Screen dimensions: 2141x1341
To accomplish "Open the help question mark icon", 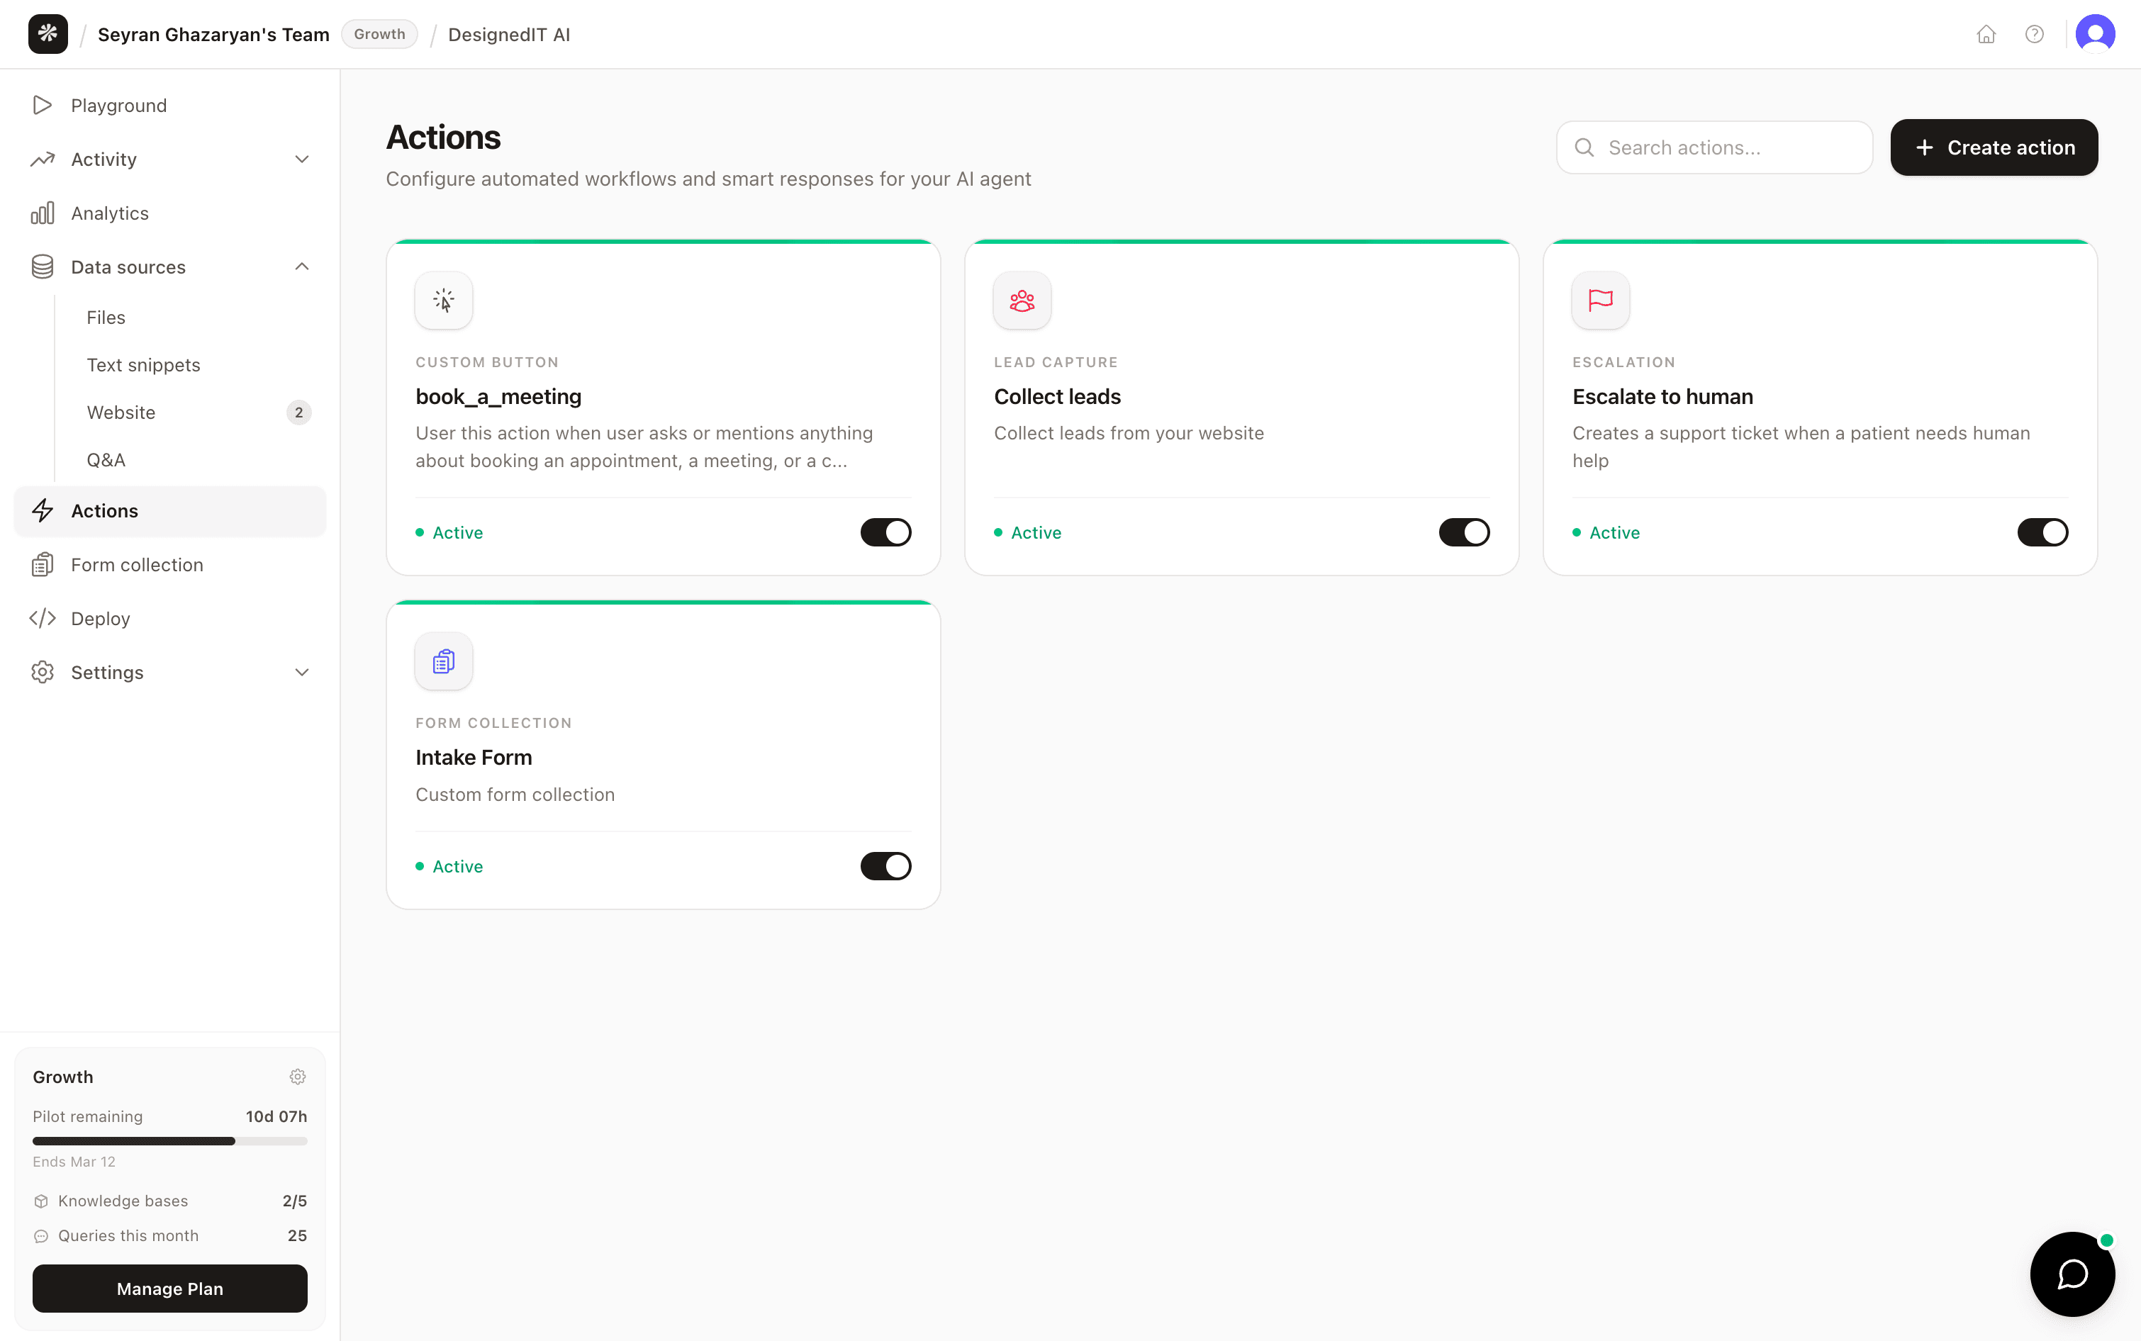I will [2035, 35].
